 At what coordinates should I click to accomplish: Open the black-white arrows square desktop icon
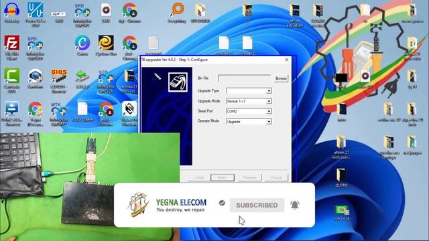[129, 108]
